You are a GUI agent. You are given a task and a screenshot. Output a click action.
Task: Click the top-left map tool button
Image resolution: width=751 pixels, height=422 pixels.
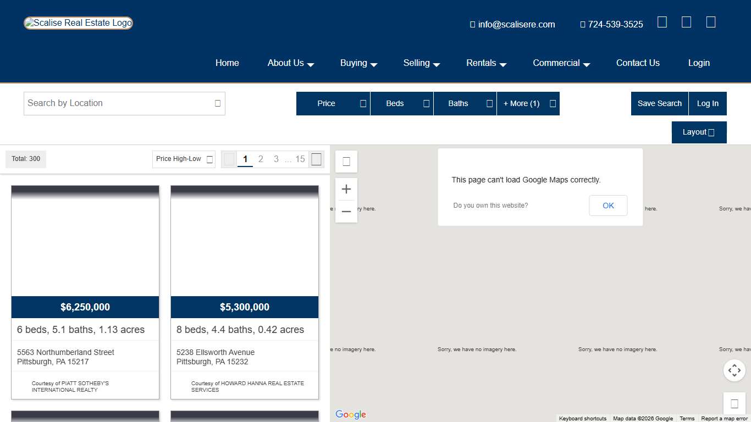(x=346, y=162)
